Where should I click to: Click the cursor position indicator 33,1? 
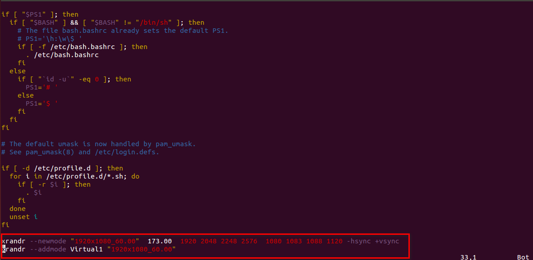(468, 257)
